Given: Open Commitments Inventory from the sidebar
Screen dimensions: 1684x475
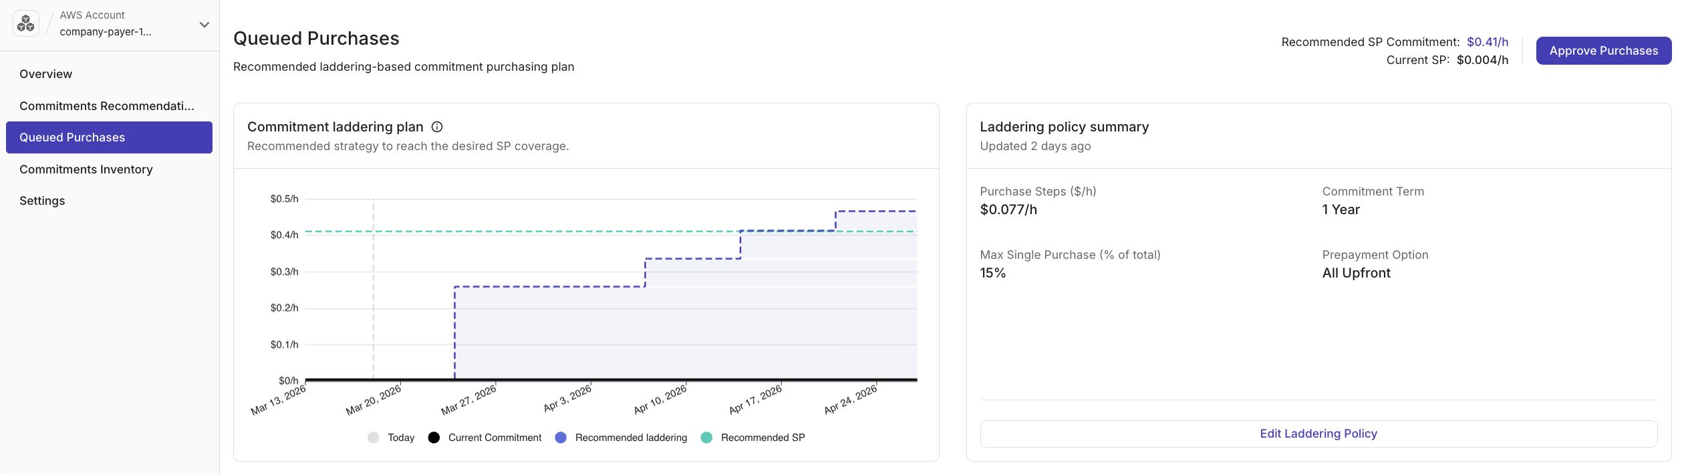Looking at the screenshot, I should pyautogui.click(x=86, y=169).
